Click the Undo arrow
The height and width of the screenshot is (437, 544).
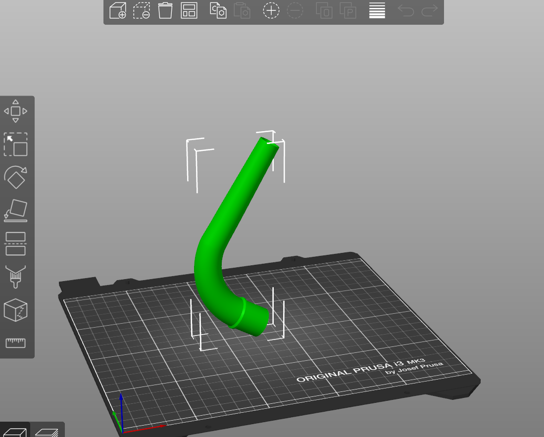pyautogui.click(x=405, y=10)
